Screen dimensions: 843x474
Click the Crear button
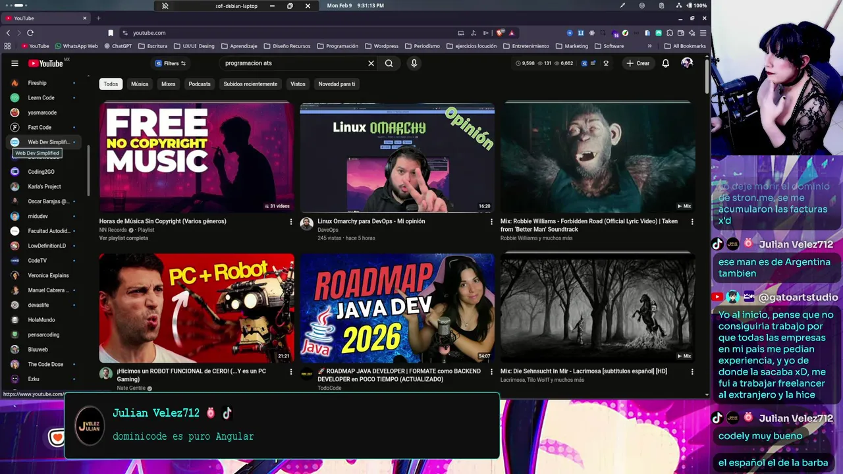pyautogui.click(x=638, y=63)
